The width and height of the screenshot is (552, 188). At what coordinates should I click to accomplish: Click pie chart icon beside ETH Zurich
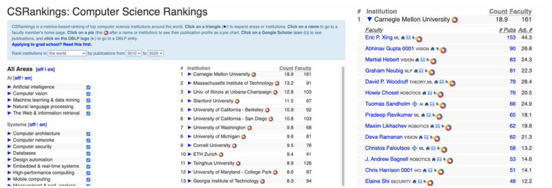[221, 154]
